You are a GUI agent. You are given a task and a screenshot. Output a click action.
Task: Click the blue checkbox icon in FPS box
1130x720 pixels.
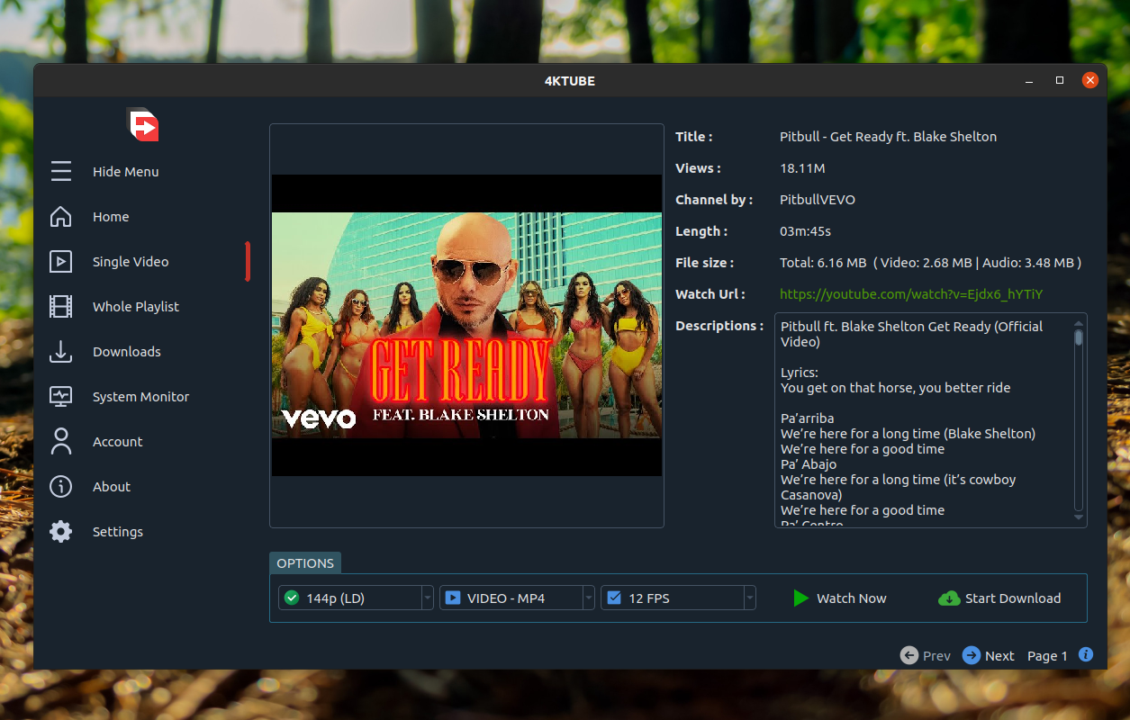(614, 598)
